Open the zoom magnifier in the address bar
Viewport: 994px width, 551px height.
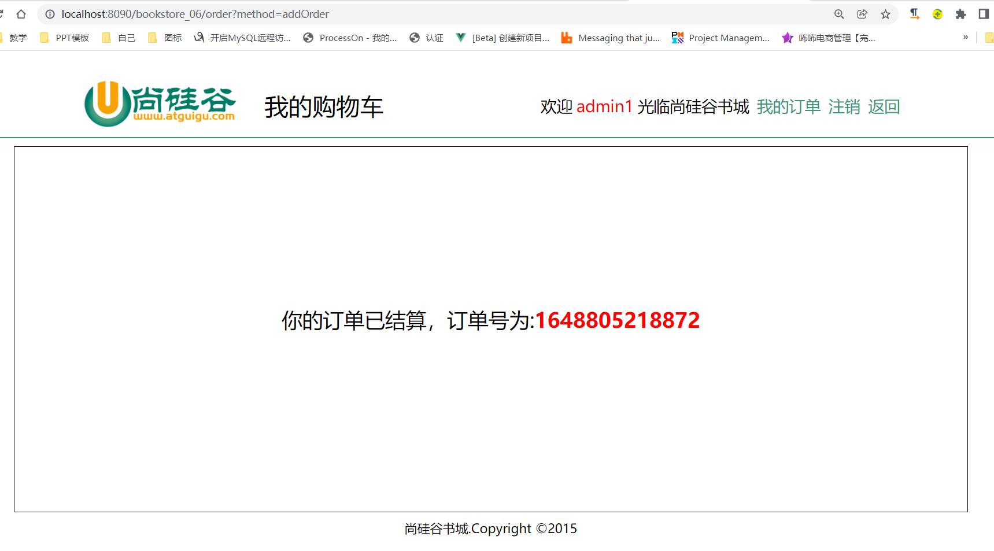(838, 14)
